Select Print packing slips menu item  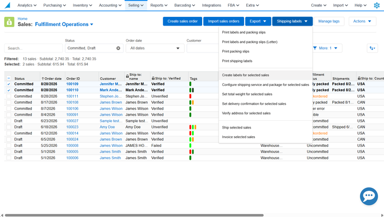[236, 51]
